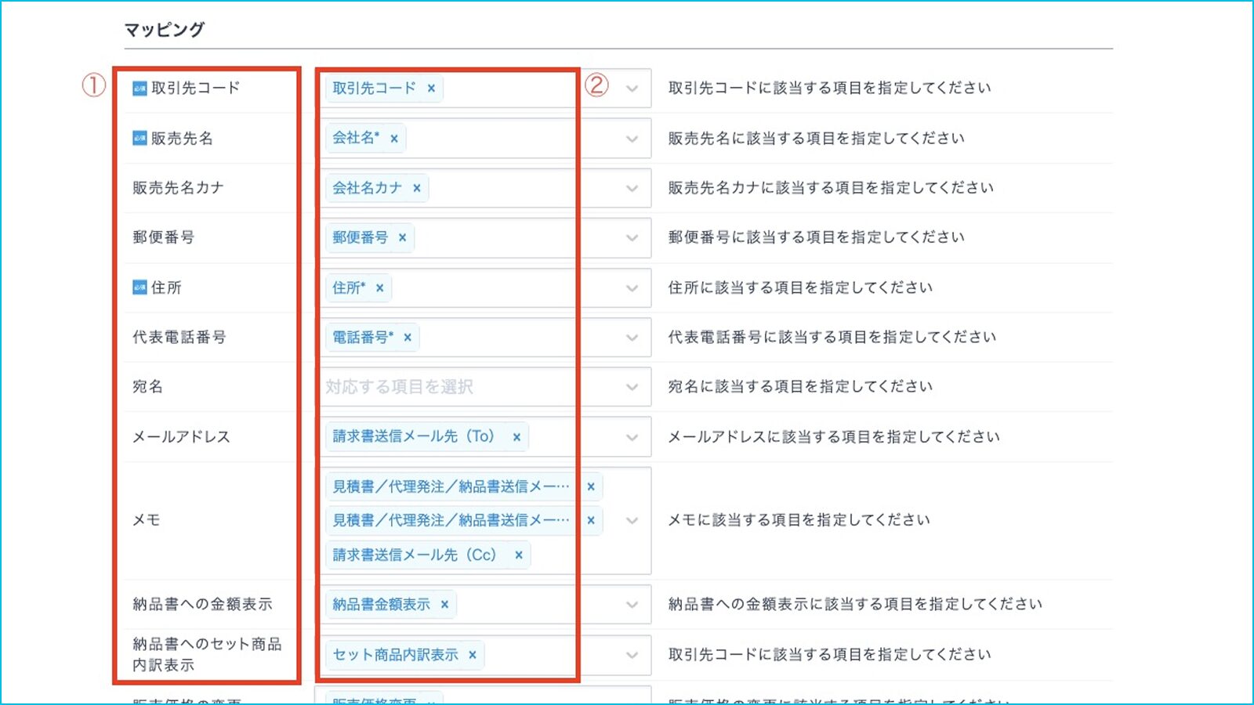1254x705 pixels.
Task: Click the 販売先名 required badge icon
Action: click(140, 139)
